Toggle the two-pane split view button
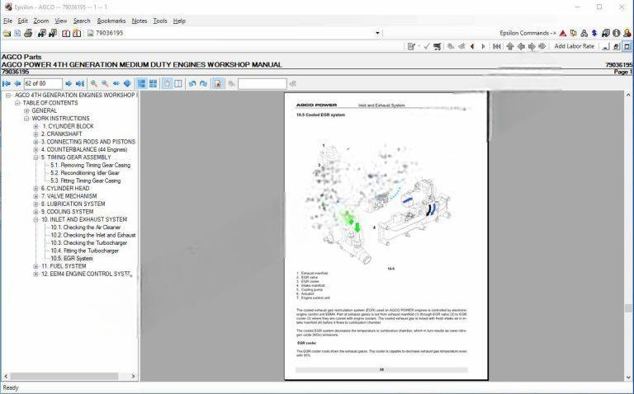Screen dimensions: 634x394 pos(178,83)
